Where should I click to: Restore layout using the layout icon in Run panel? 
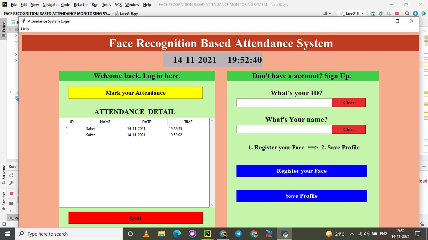click(x=11, y=203)
